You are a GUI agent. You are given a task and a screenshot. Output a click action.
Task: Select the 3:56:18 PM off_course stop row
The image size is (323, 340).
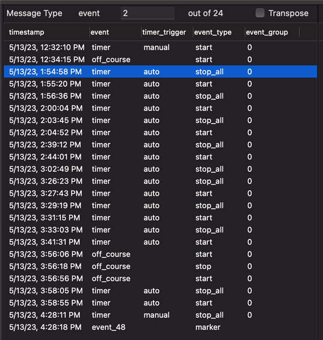coord(161,266)
